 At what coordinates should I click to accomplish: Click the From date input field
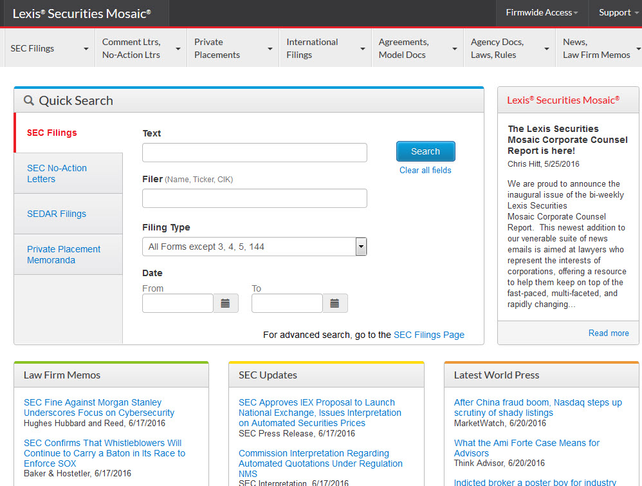(178, 303)
